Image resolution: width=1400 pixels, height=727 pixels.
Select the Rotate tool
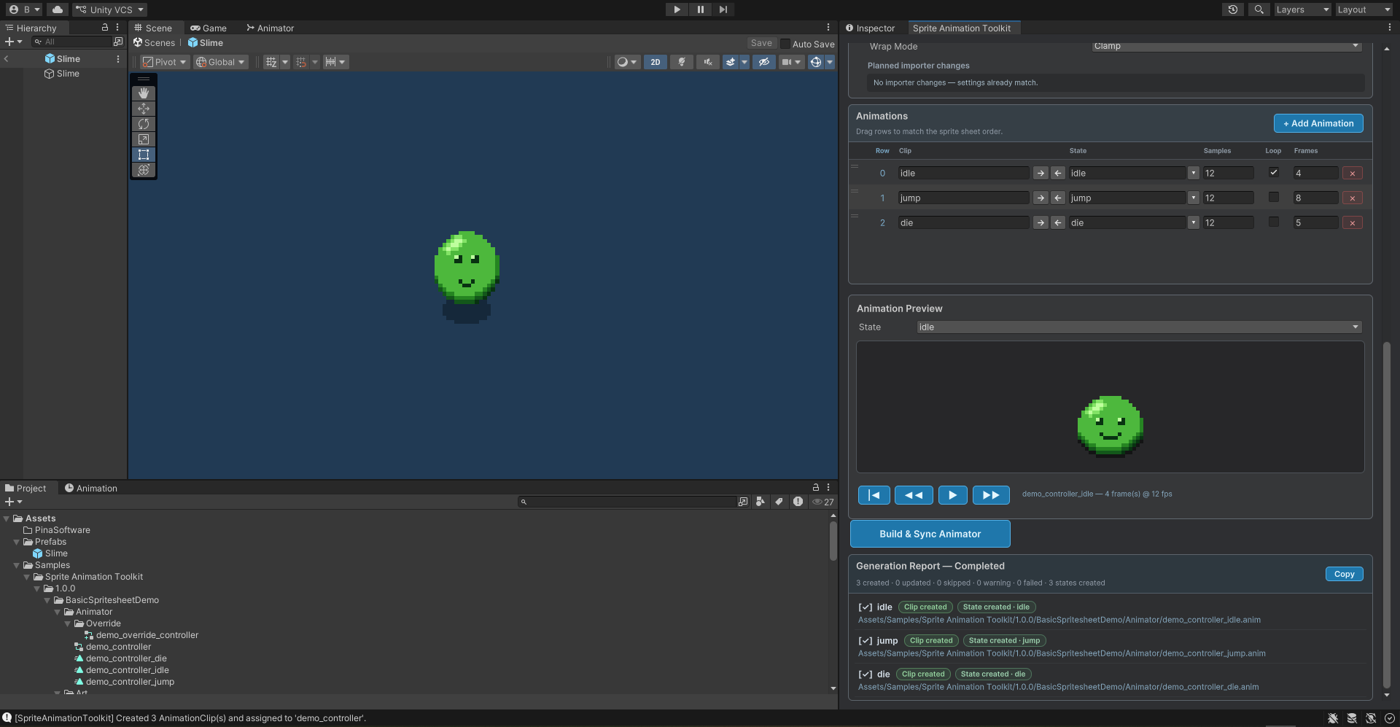(144, 124)
